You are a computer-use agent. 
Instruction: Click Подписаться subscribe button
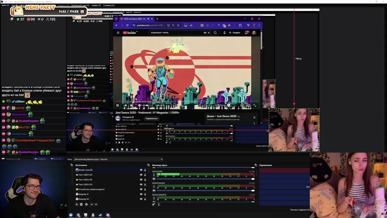(x=151, y=118)
